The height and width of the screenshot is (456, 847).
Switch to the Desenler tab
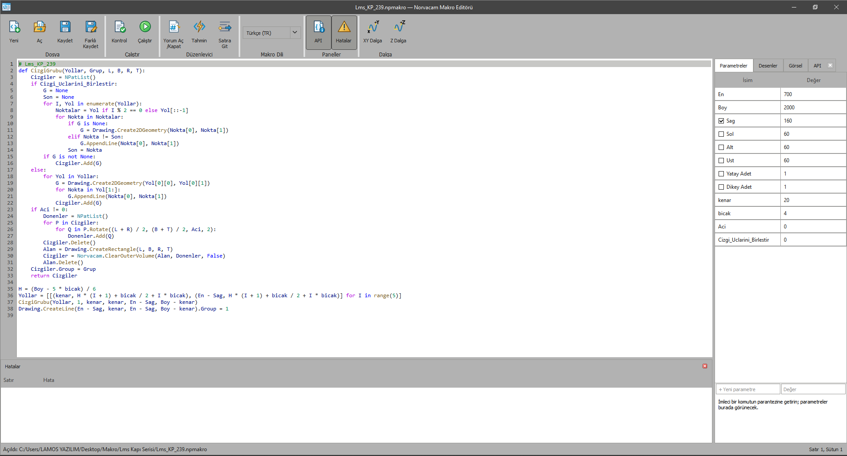coord(768,66)
